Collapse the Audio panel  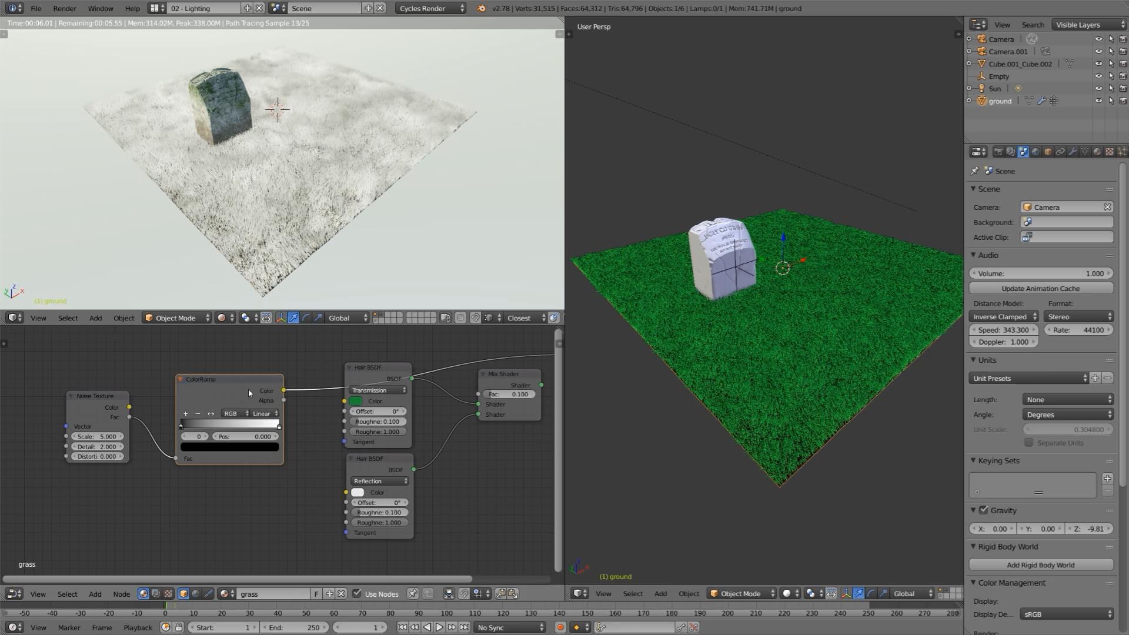987,255
